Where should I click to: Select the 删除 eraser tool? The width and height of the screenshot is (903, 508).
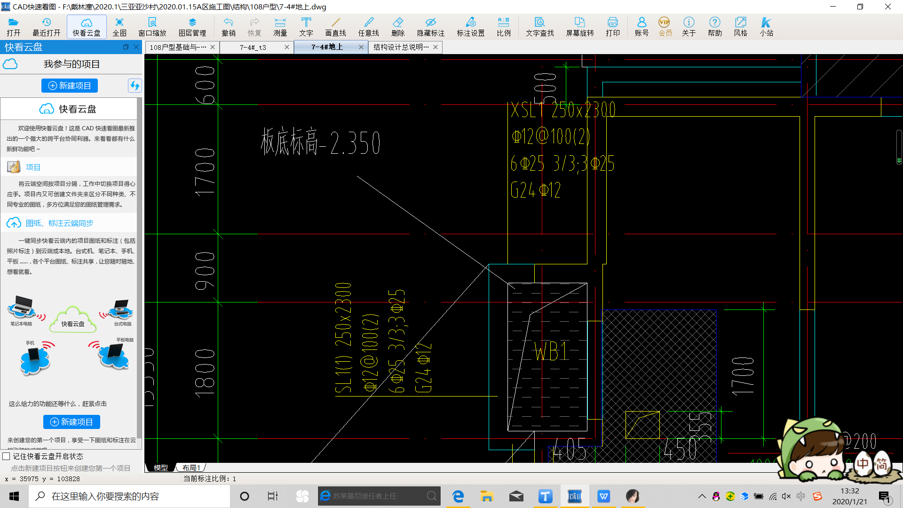[398, 27]
